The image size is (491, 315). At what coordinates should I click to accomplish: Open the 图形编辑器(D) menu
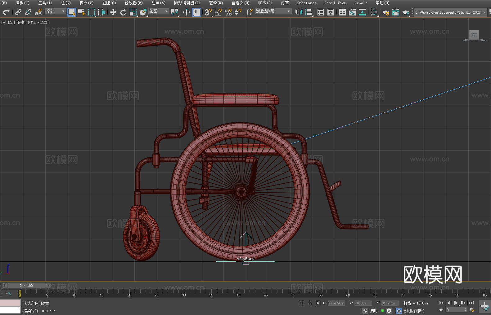tap(187, 3)
